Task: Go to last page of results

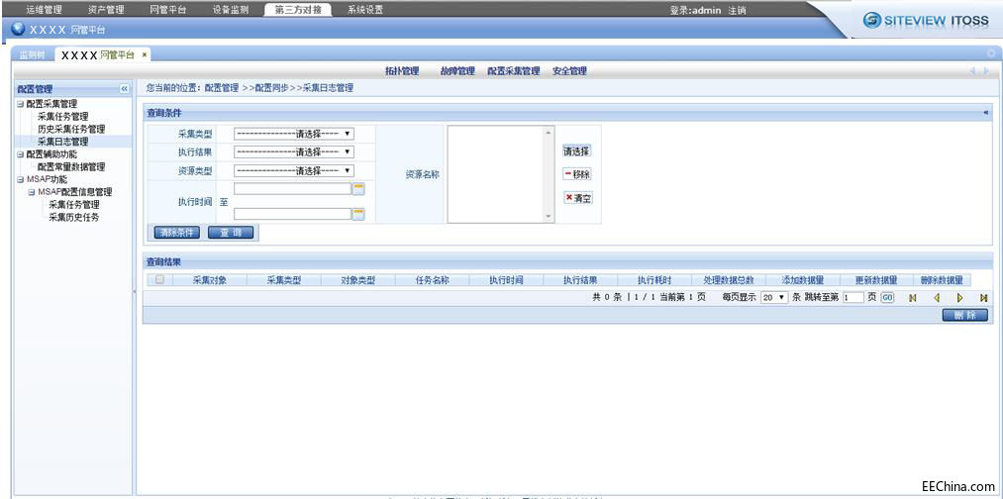Action: 983,298
